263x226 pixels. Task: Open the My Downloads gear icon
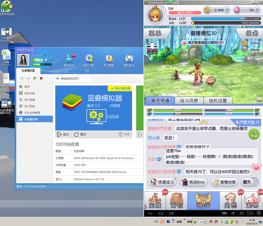(x=89, y=58)
